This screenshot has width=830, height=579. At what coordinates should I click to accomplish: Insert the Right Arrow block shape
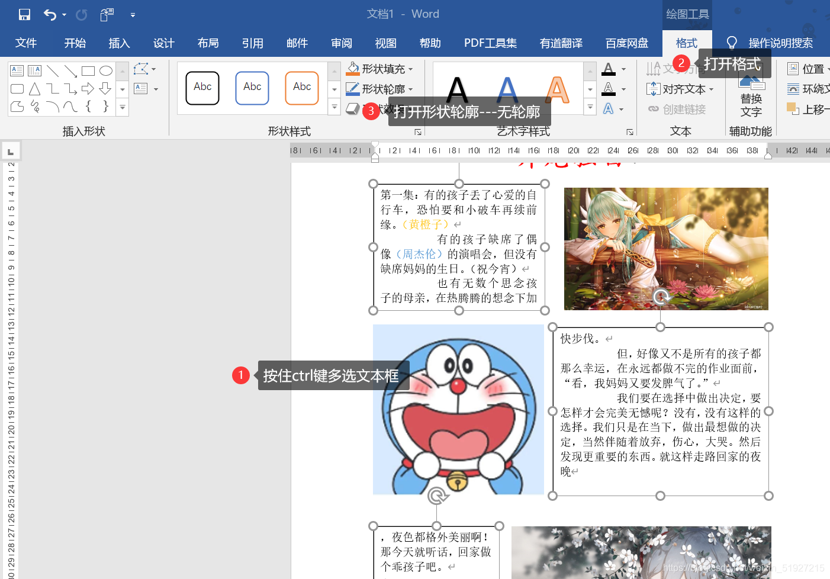88,89
